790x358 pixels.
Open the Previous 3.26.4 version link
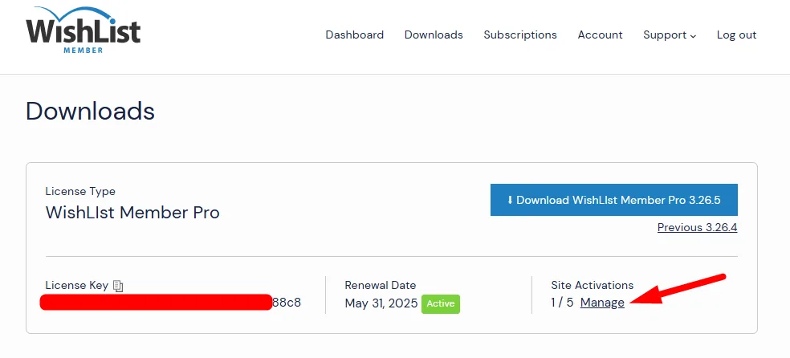[697, 227]
